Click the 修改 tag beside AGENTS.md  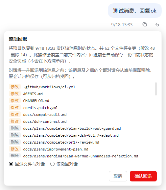tap(15, 94)
